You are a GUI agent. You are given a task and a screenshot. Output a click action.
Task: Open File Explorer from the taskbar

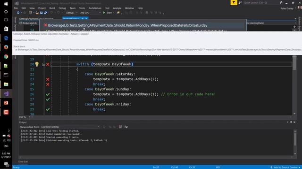(6, 84)
